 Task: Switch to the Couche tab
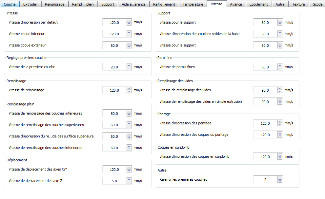point(10,4)
